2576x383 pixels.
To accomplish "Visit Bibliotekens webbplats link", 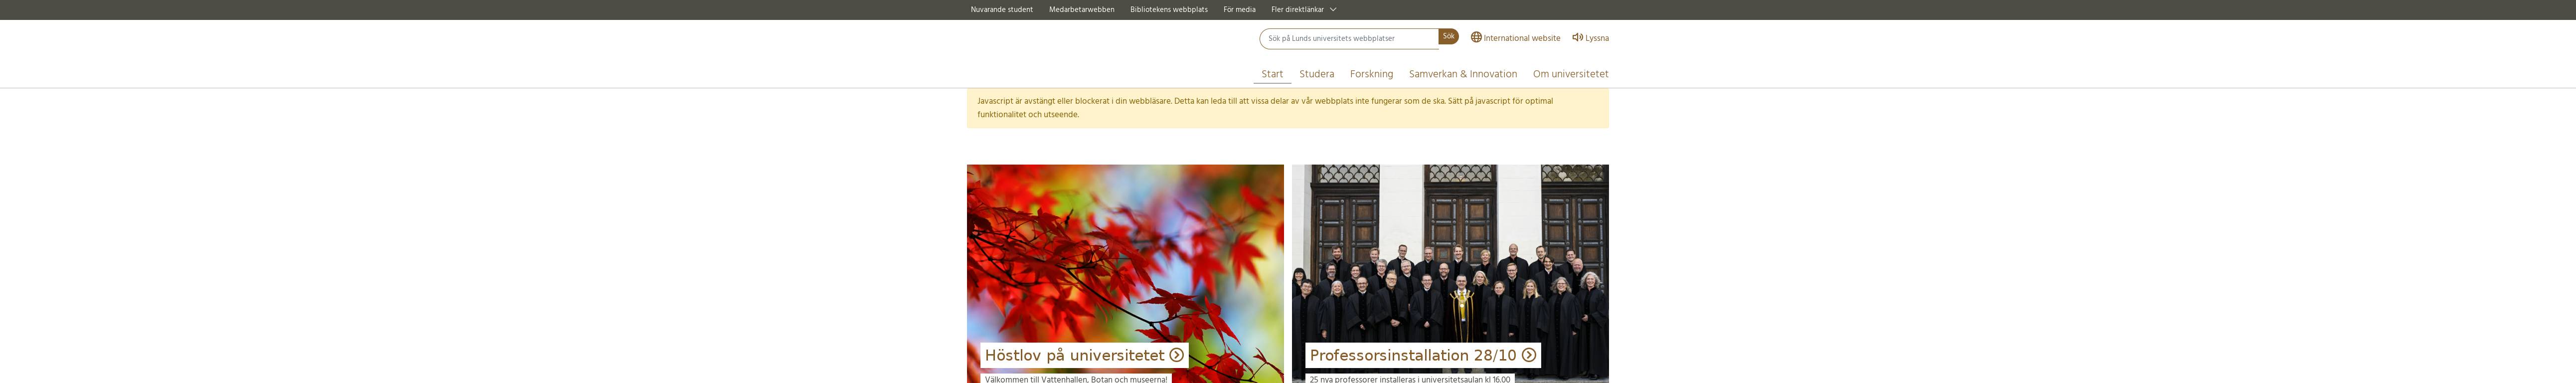I will pyautogui.click(x=1168, y=10).
